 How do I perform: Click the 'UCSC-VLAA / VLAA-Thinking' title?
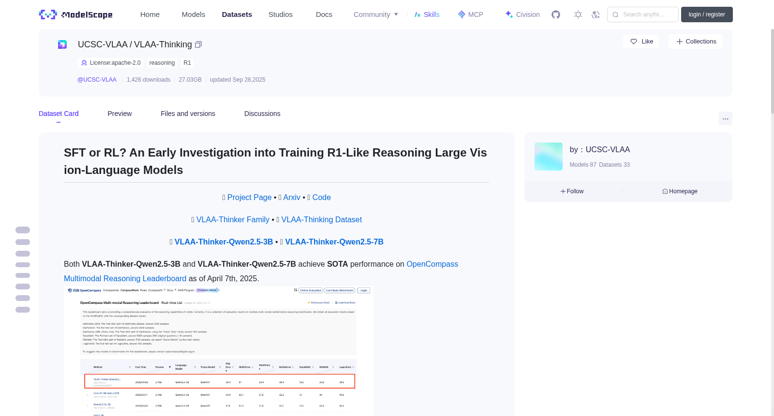pos(135,44)
